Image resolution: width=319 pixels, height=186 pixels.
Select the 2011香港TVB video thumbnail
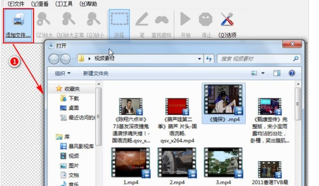pyautogui.click(x=270, y=169)
